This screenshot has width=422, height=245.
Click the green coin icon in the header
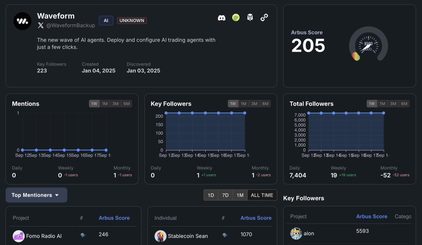(235, 17)
